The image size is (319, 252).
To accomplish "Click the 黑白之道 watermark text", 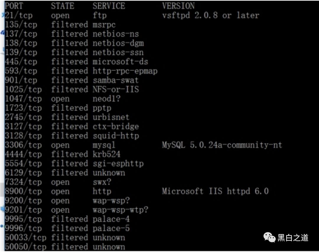I will point(293,237).
